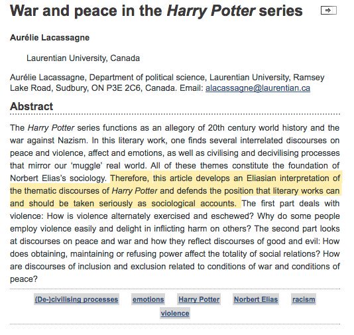Click the article title War and peace

click(x=156, y=11)
